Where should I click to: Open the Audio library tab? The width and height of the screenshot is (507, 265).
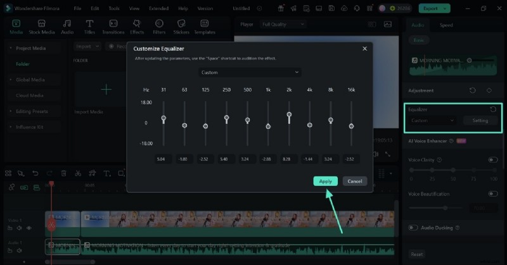click(67, 27)
